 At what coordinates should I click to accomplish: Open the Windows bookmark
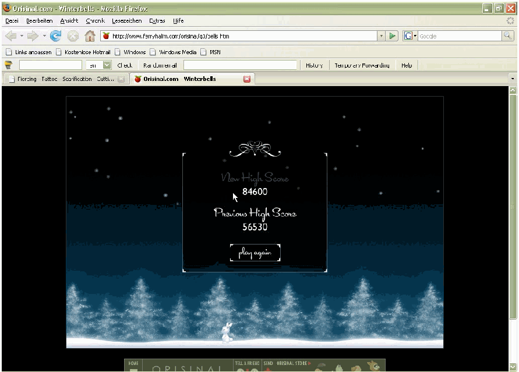130,52
